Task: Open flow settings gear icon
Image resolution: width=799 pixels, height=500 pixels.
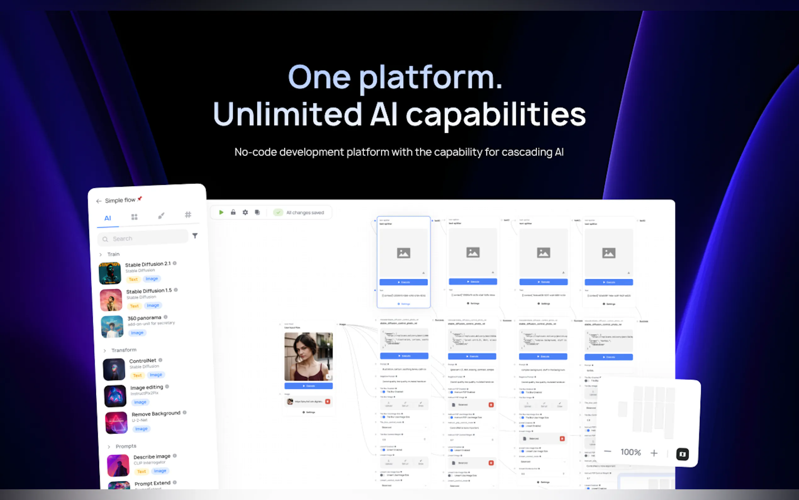Action: [x=245, y=212]
